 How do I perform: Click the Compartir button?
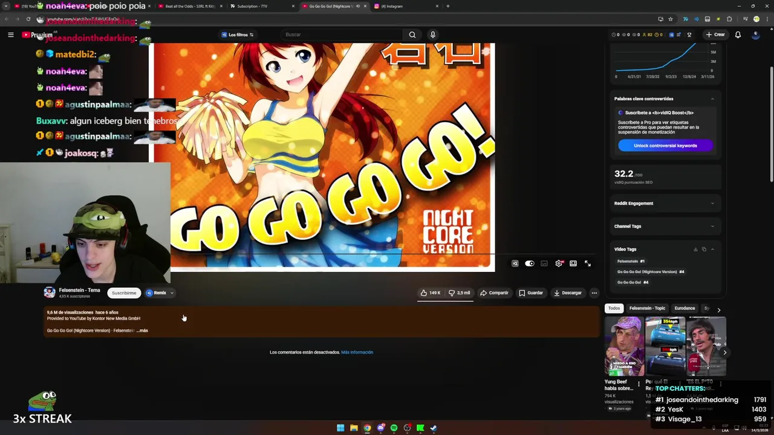pos(494,293)
